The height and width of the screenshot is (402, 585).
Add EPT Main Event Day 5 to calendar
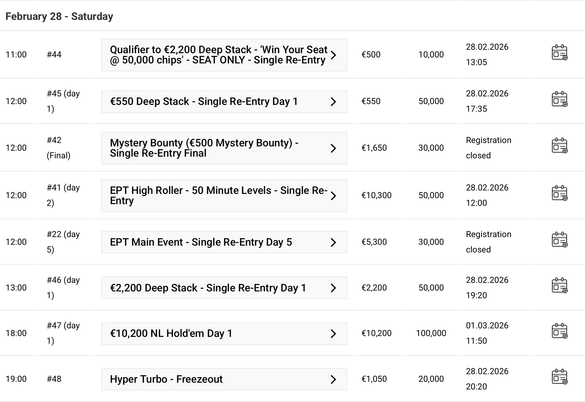pyautogui.click(x=559, y=240)
